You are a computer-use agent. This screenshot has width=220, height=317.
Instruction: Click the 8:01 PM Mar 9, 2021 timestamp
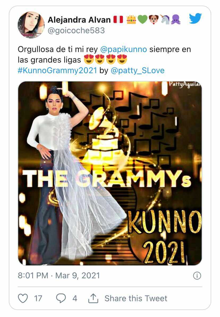(59, 275)
